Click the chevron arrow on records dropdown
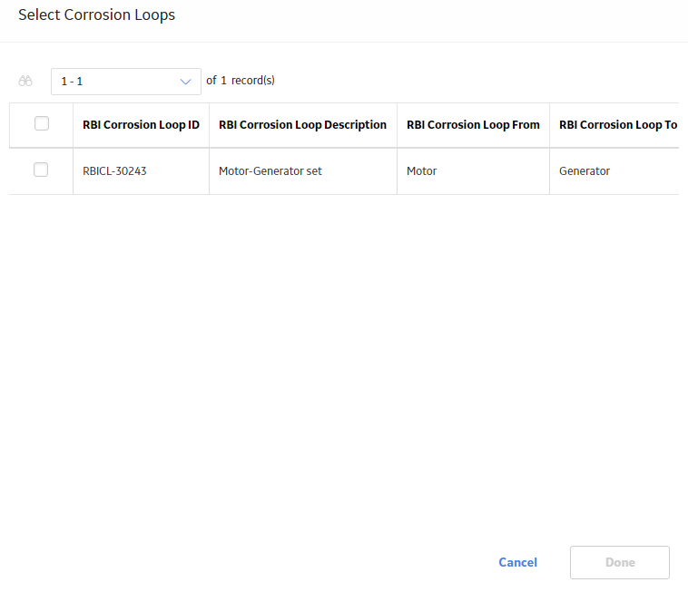The width and height of the screenshot is (688, 592). [x=185, y=82]
